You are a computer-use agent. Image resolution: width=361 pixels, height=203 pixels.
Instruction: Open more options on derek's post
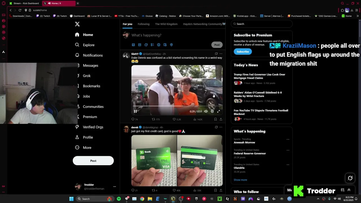(x=221, y=127)
